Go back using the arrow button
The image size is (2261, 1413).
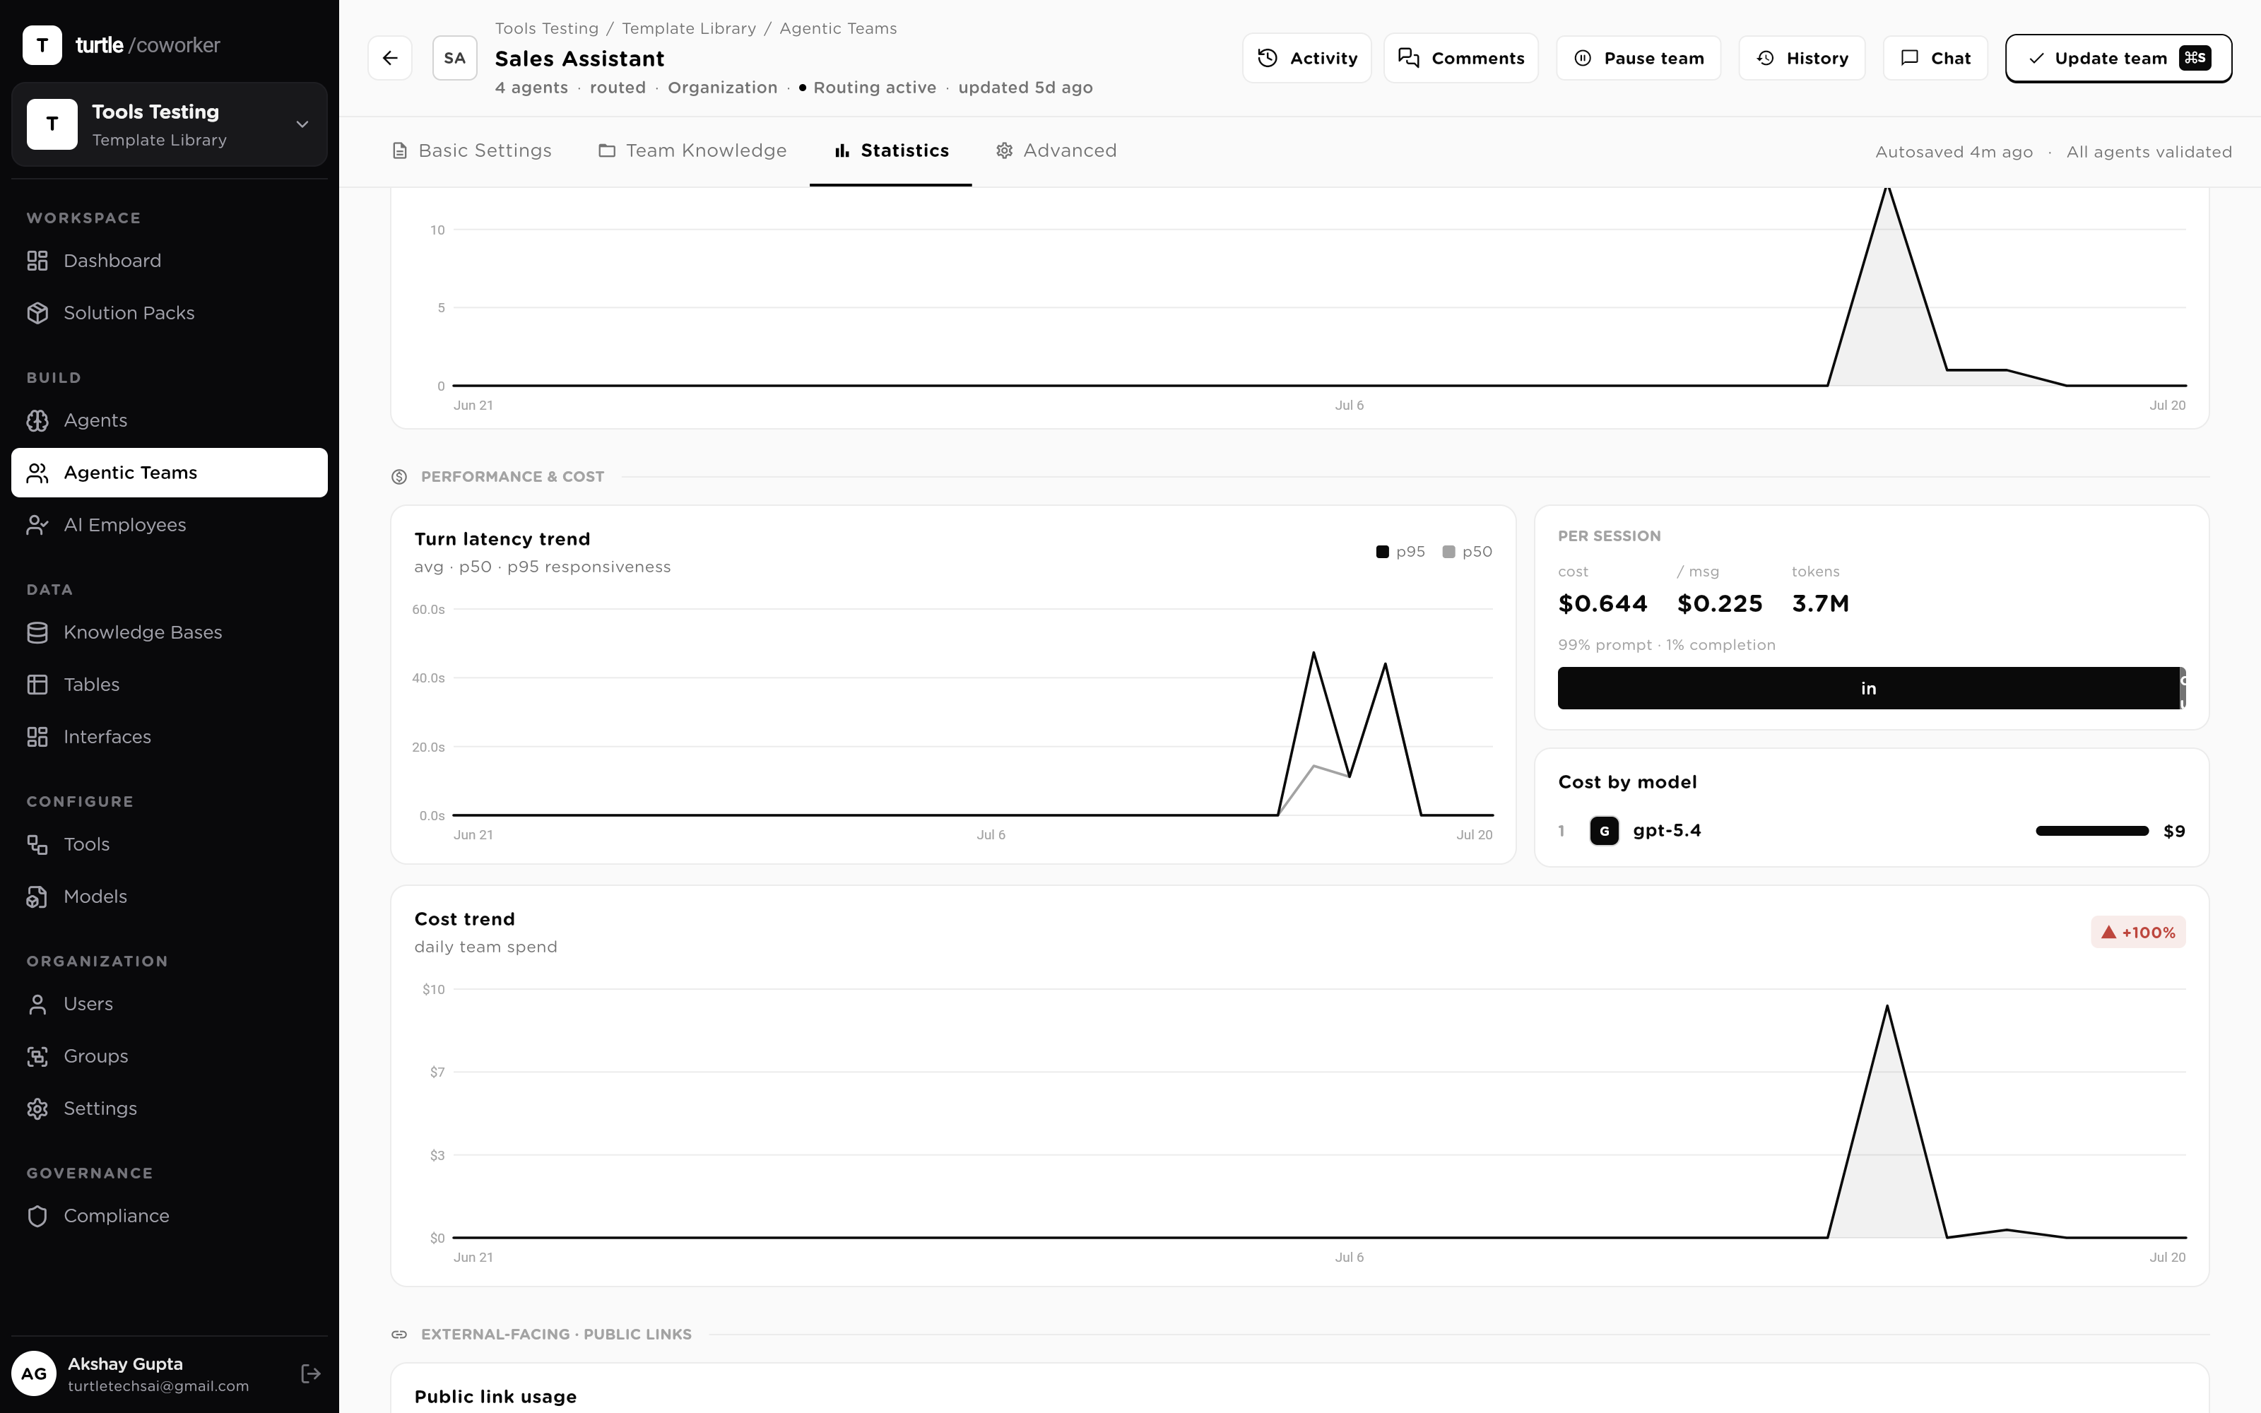(x=391, y=58)
